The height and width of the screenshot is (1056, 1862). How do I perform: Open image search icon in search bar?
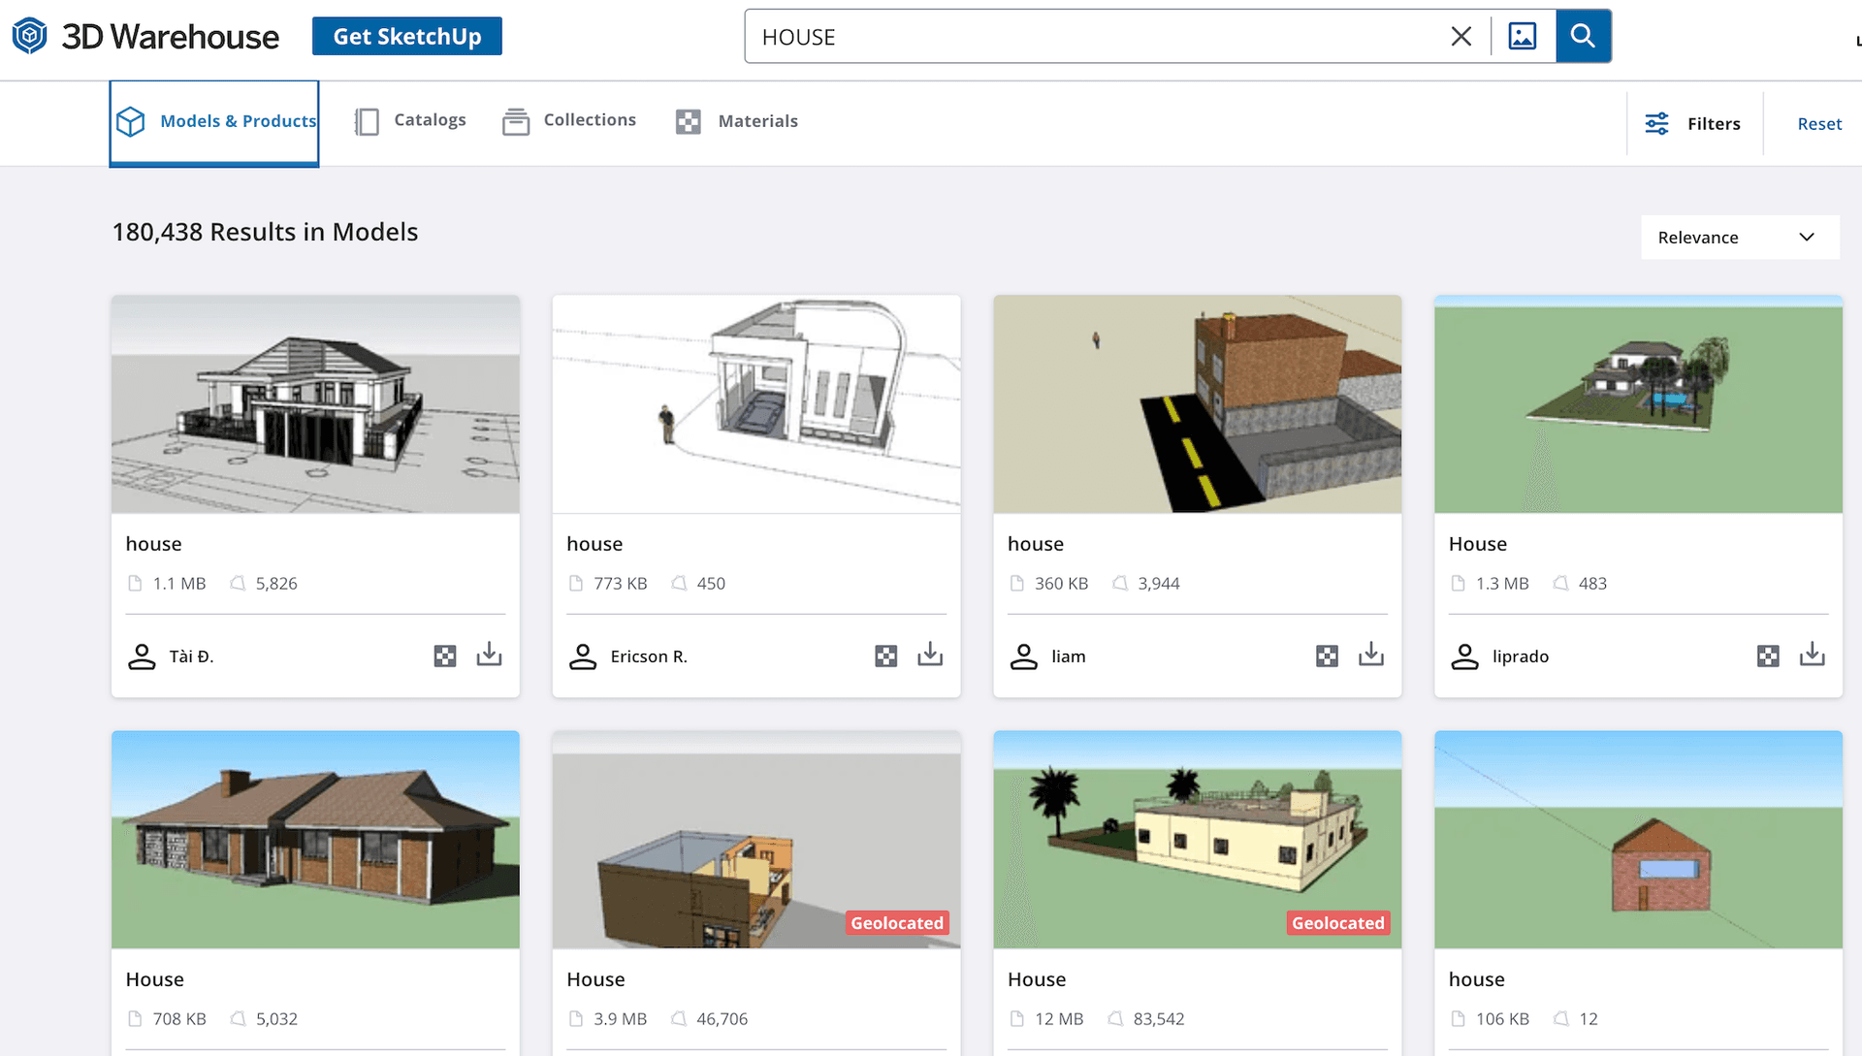(x=1523, y=37)
